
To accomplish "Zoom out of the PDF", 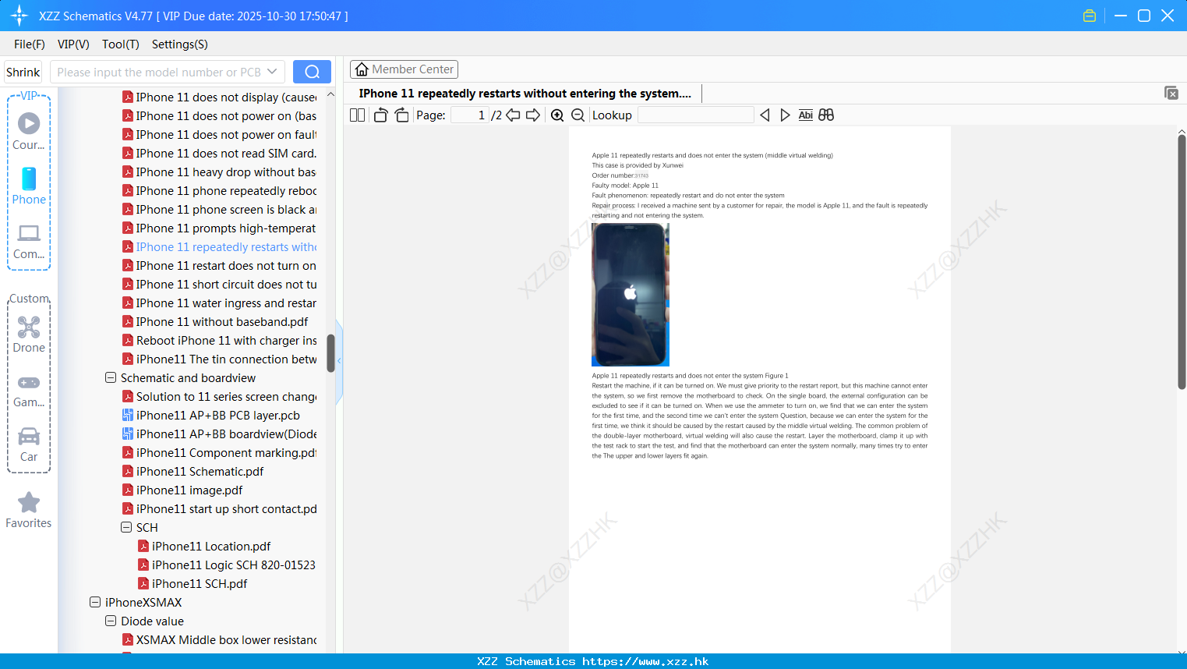I will (578, 115).
